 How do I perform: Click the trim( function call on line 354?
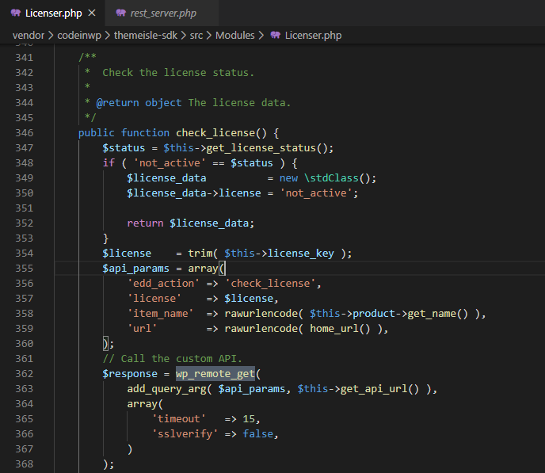point(203,254)
